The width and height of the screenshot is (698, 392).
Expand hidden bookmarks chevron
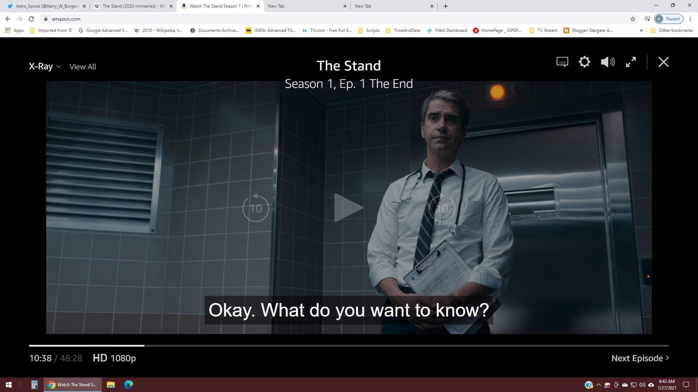[641, 30]
